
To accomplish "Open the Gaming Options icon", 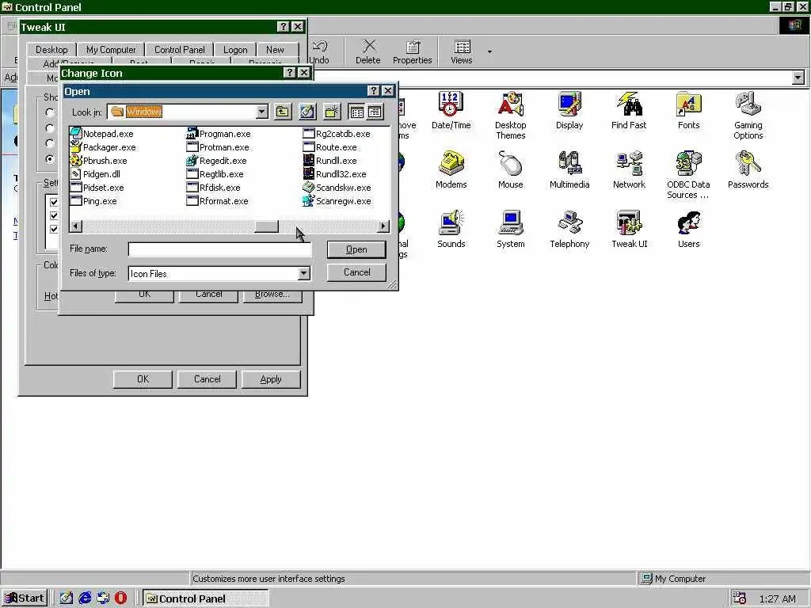I will (748, 115).
